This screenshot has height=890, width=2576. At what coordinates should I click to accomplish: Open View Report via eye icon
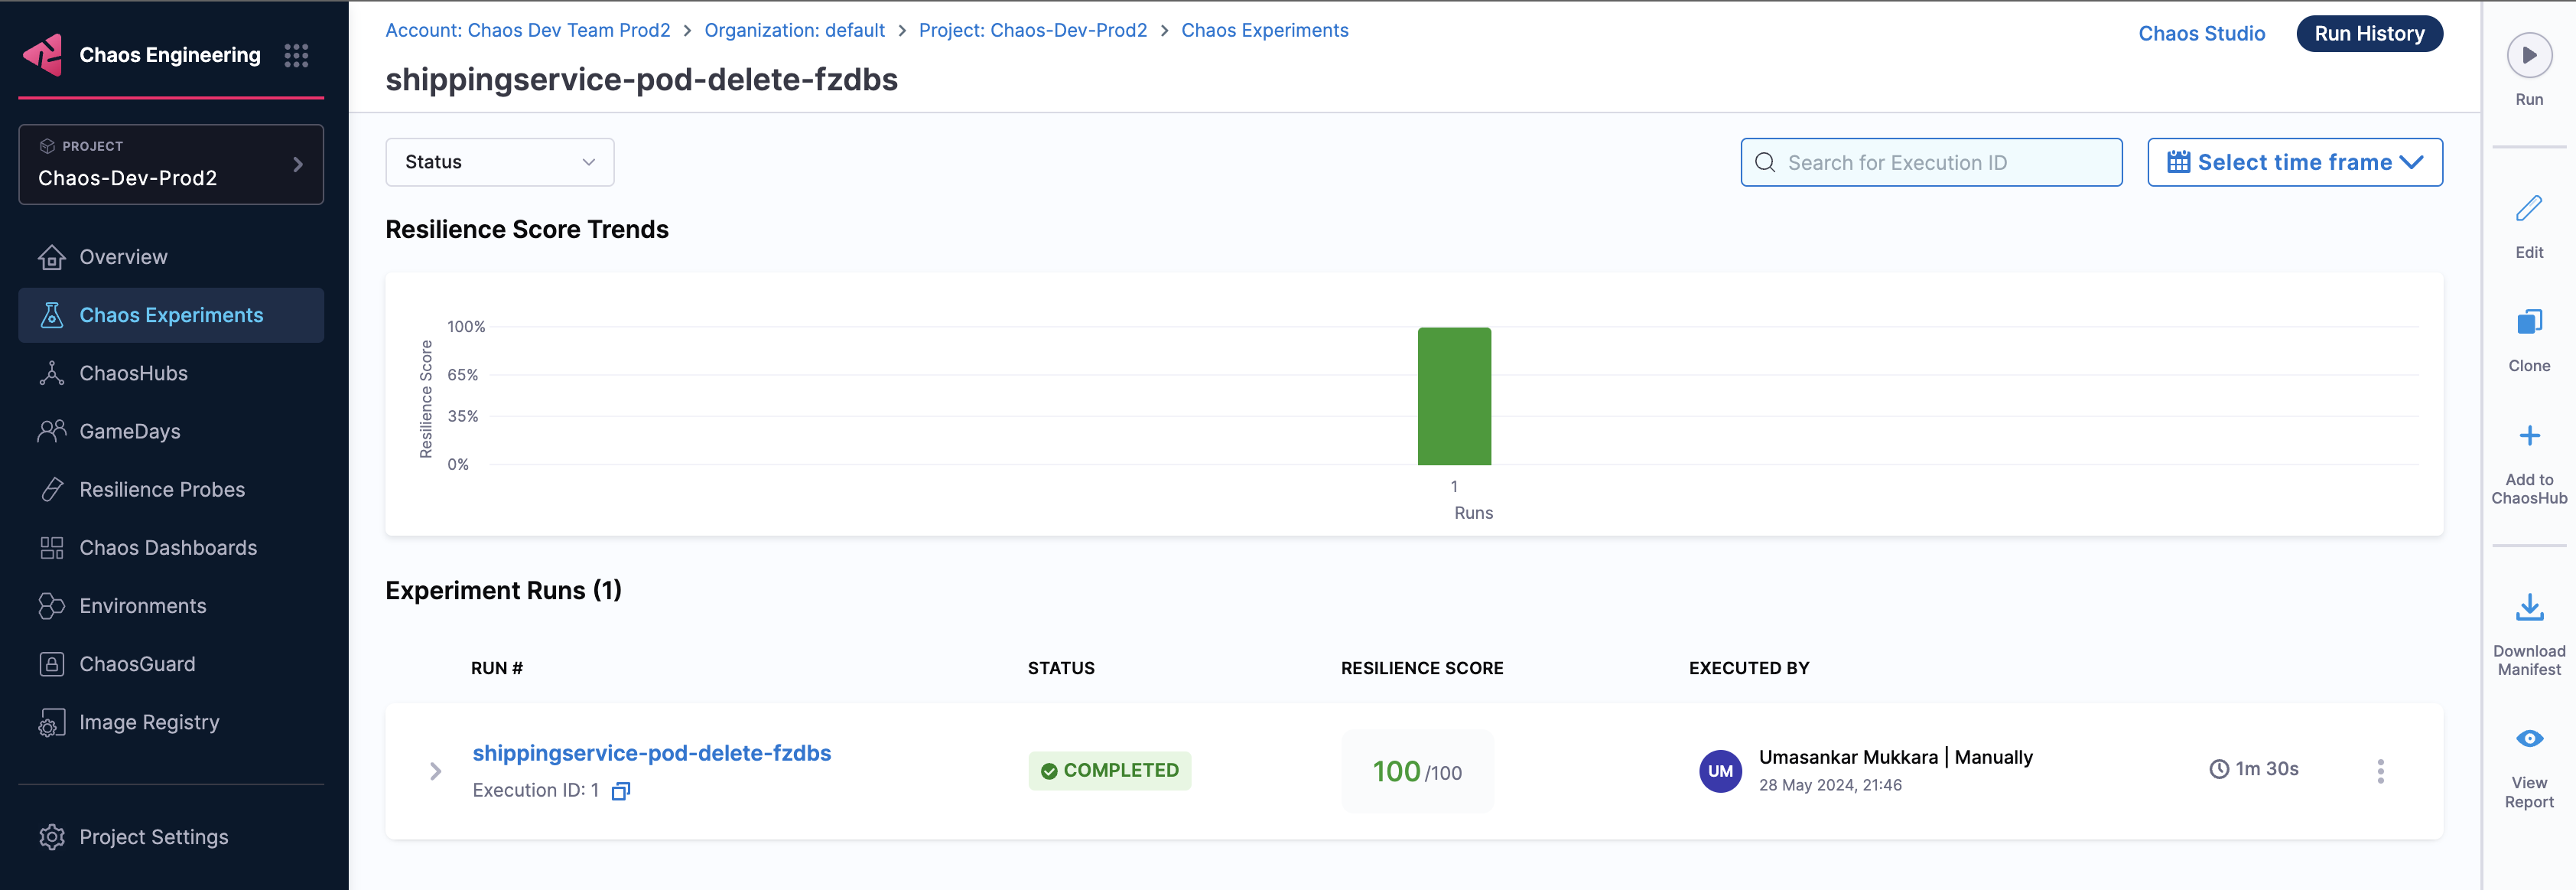(2528, 739)
